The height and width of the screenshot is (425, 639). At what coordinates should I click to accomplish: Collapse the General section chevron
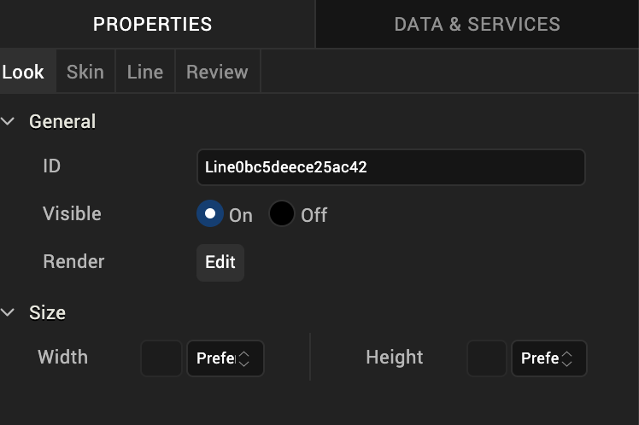(9, 121)
